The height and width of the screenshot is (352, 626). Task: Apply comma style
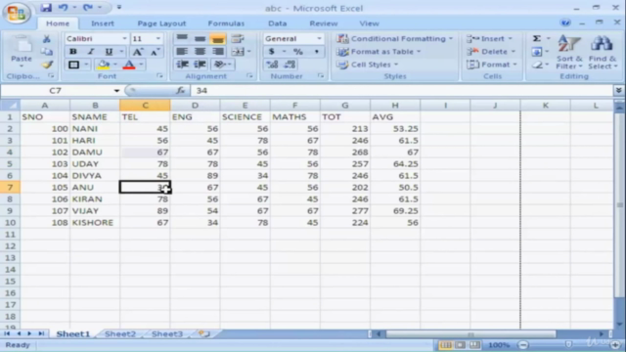coord(317,52)
